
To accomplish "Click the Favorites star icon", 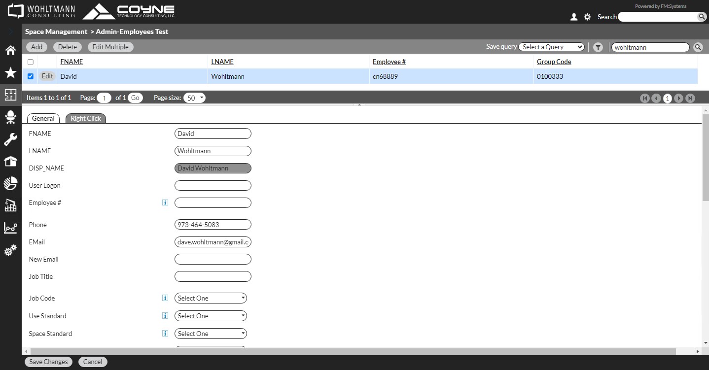I will coord(10,73).
